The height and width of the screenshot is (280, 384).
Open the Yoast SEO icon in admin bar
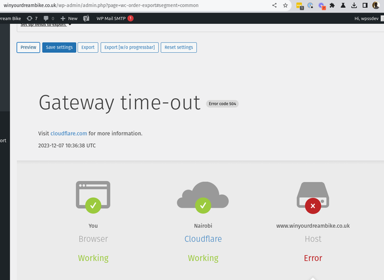[x=86, y=19]
